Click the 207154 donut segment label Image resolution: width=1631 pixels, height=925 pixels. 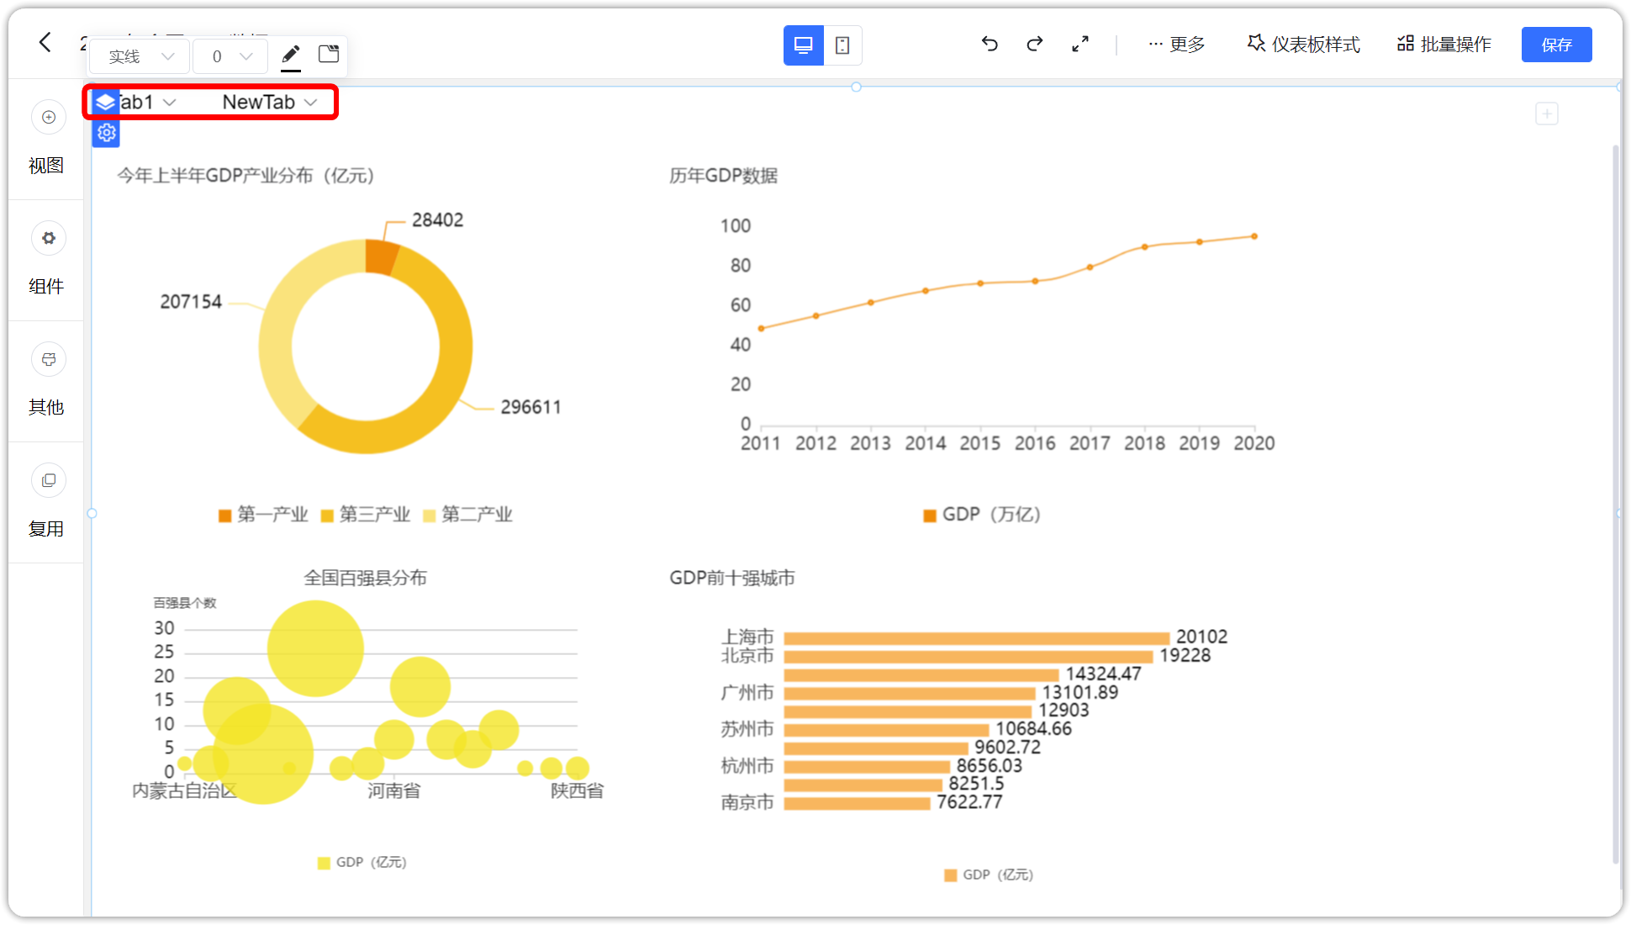coord(191,302)
